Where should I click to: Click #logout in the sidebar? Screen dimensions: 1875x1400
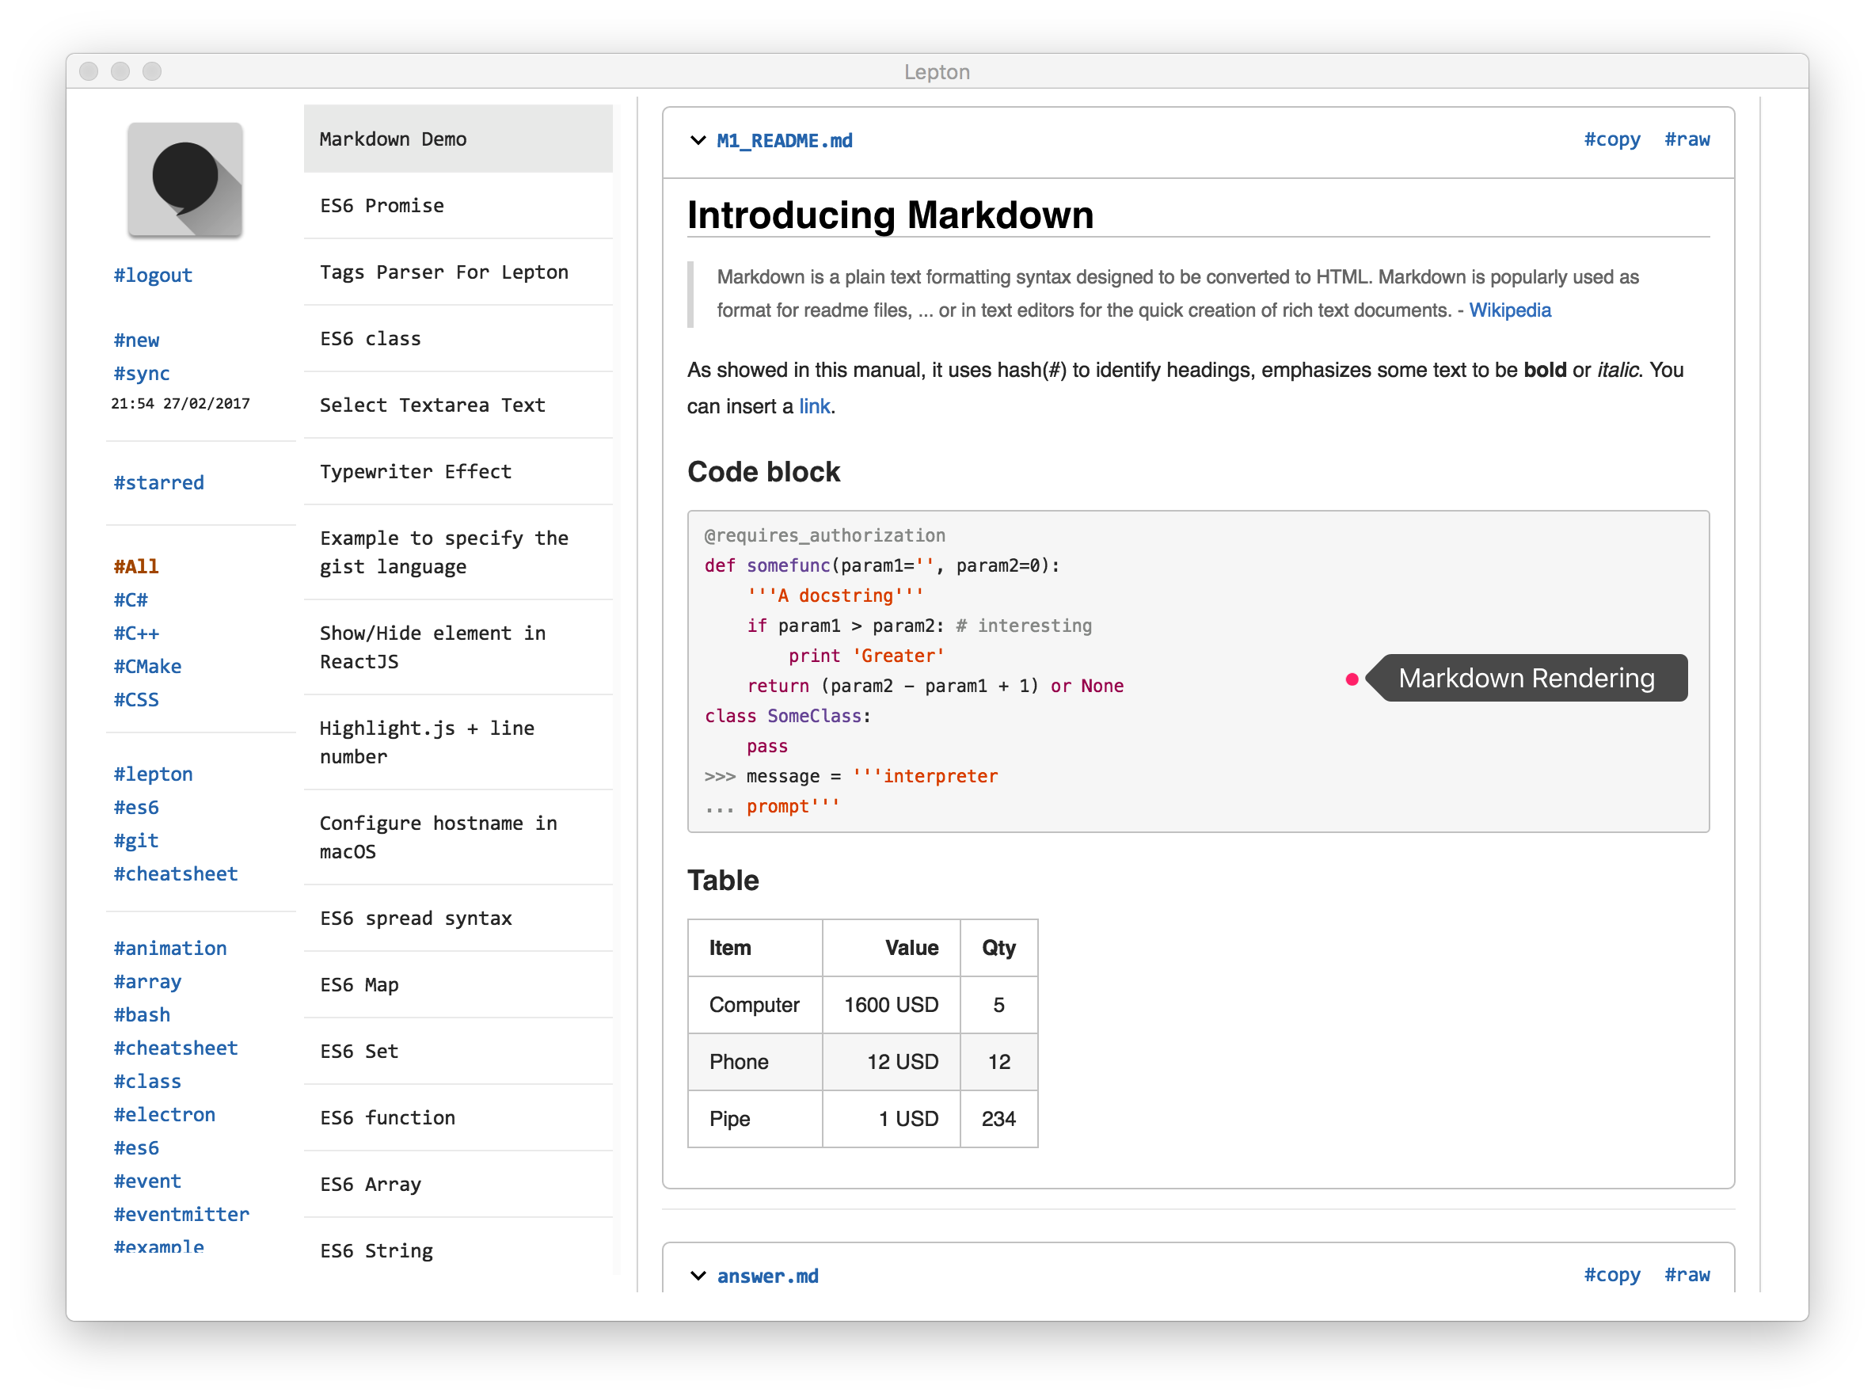click(154, 276)
